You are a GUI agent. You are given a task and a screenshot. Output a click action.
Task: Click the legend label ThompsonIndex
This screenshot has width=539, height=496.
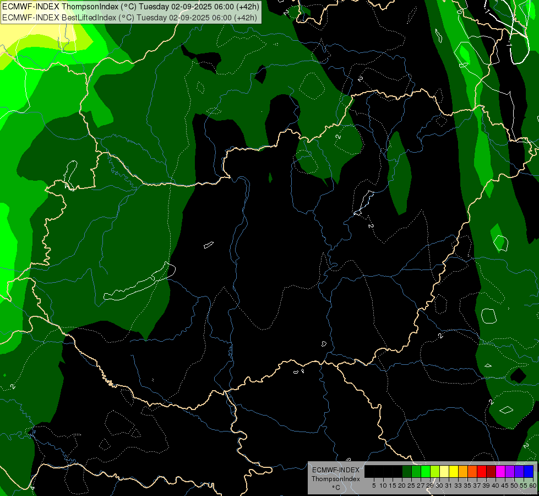335,479
